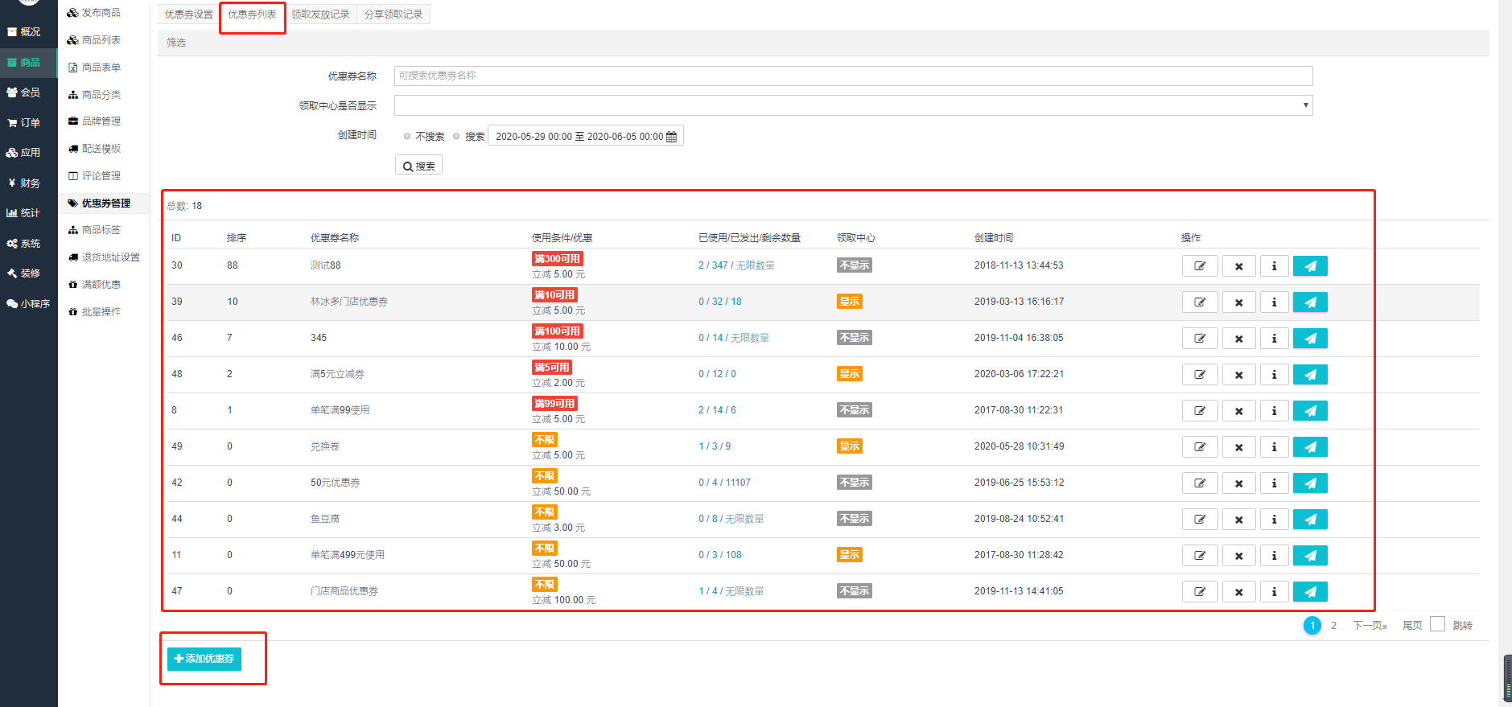The image size is (1512, 707).
Task: Open 小程序 in main sidebar
Action: (x=29, y=304)
